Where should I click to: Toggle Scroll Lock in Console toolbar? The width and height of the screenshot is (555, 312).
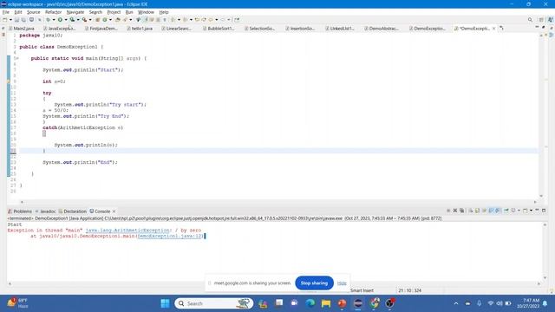click(x=477, y=211)
